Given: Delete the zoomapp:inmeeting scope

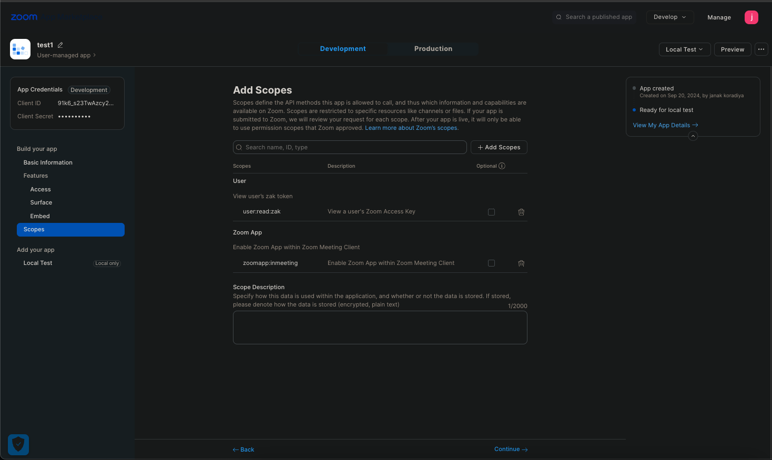Looking at the screenshot, I should (521, 263).
